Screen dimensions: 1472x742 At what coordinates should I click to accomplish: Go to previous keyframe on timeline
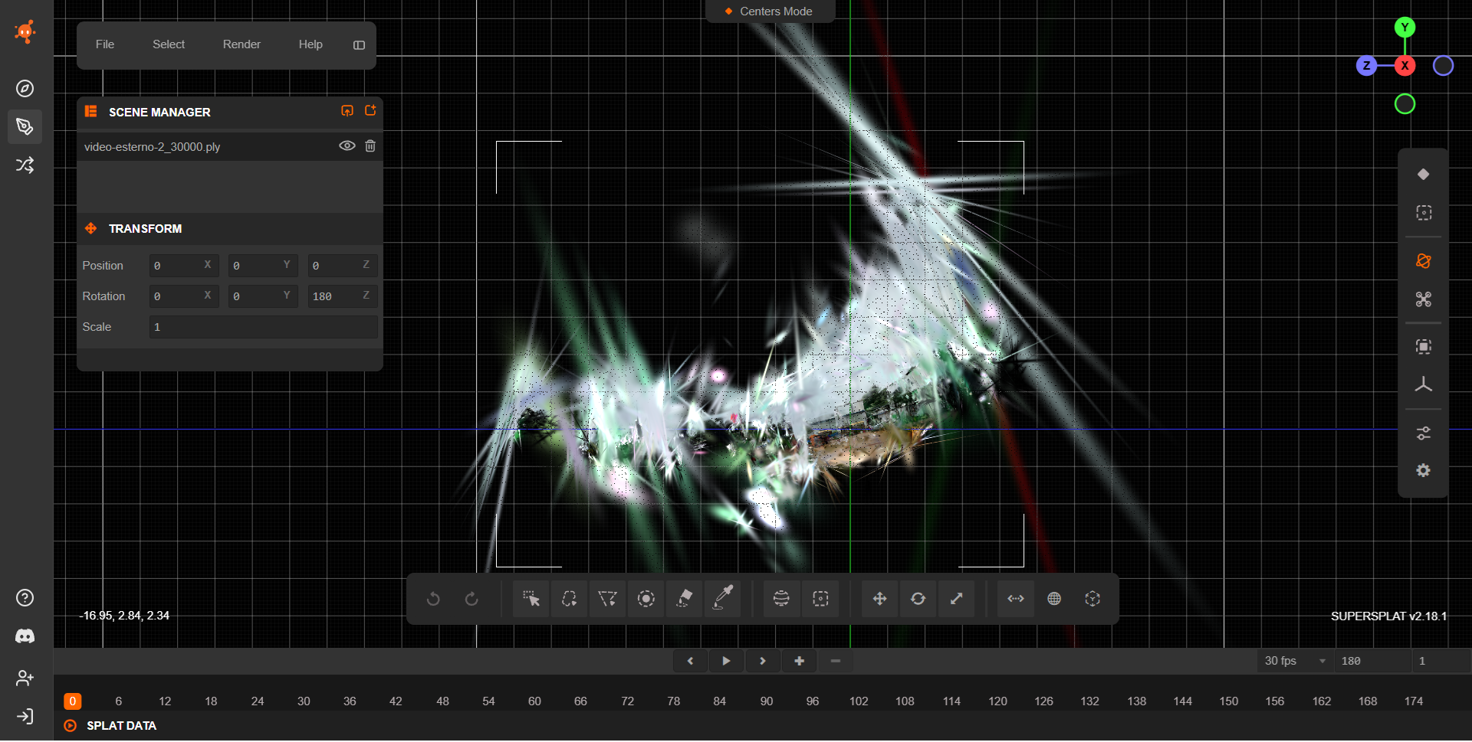tap(690, 661)
